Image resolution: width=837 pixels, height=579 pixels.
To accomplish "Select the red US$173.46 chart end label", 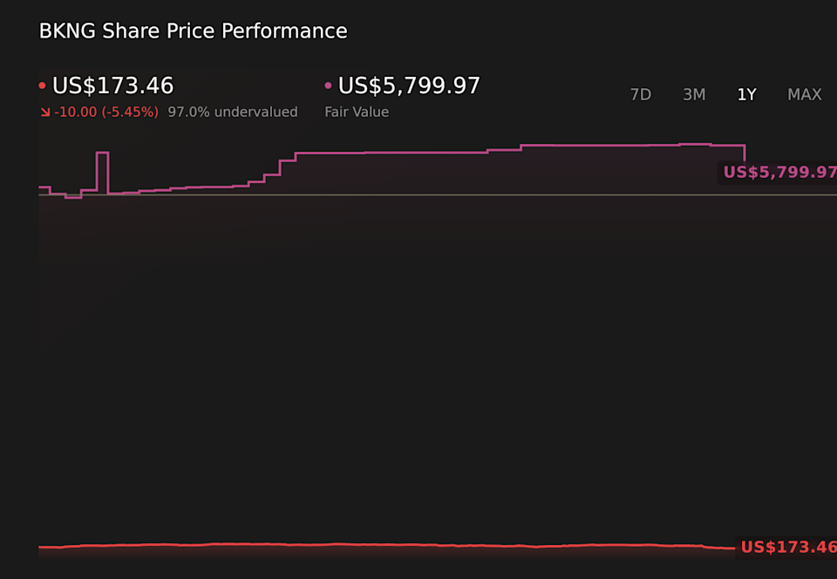I will click(x=788, y=548).
